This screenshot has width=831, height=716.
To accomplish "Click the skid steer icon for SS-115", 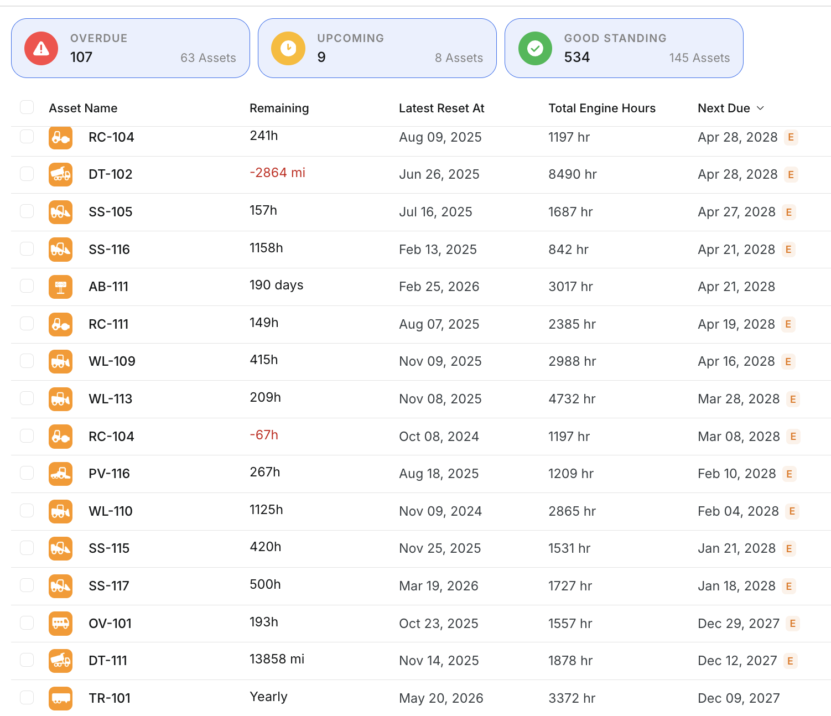I will [x=61, y=548].
